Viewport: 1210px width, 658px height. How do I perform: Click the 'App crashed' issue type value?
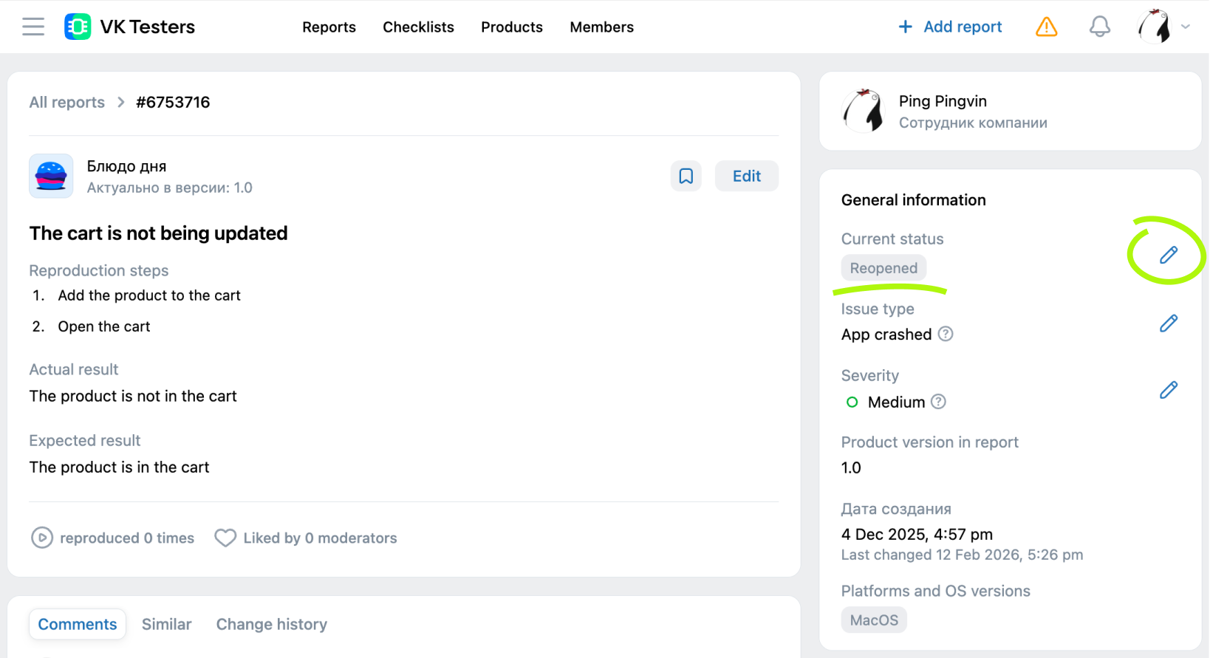pyautogui.click(x=886, y=335)
